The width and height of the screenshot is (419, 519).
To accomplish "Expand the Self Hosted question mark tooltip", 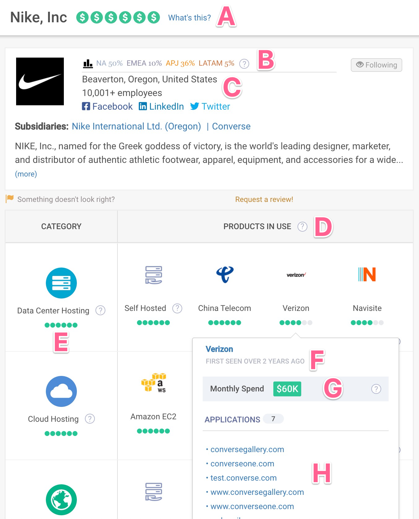I will point(177,308).
